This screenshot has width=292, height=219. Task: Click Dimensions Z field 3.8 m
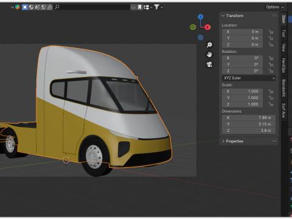[x=249, y=131]
